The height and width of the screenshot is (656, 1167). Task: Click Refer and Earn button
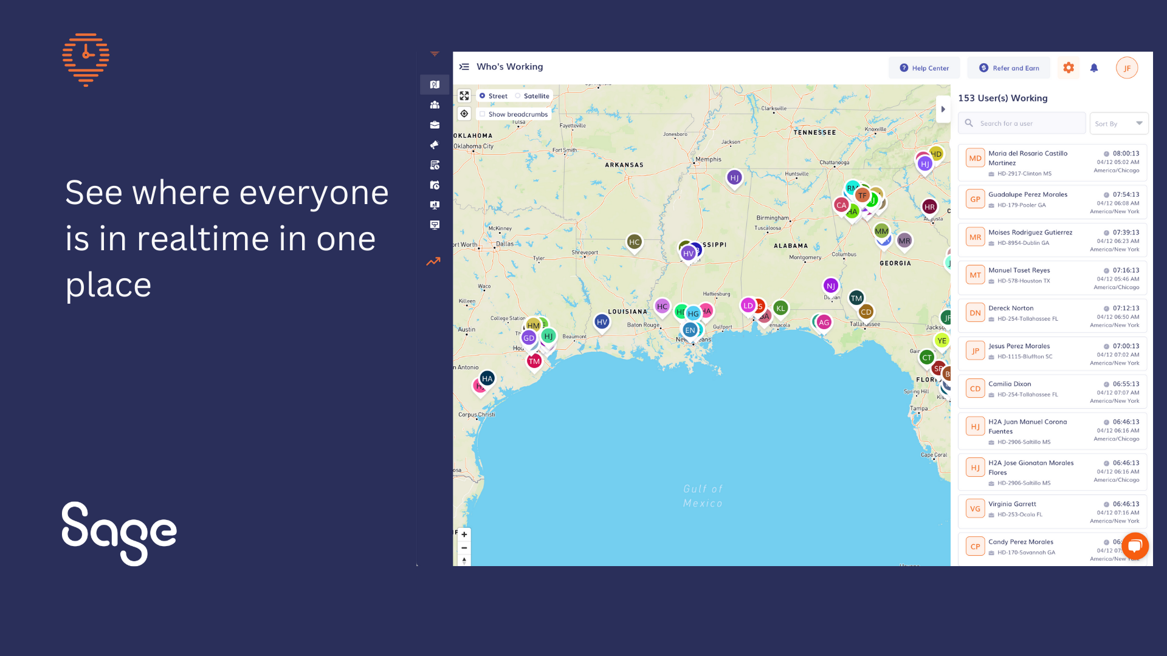click(1009, 68)
